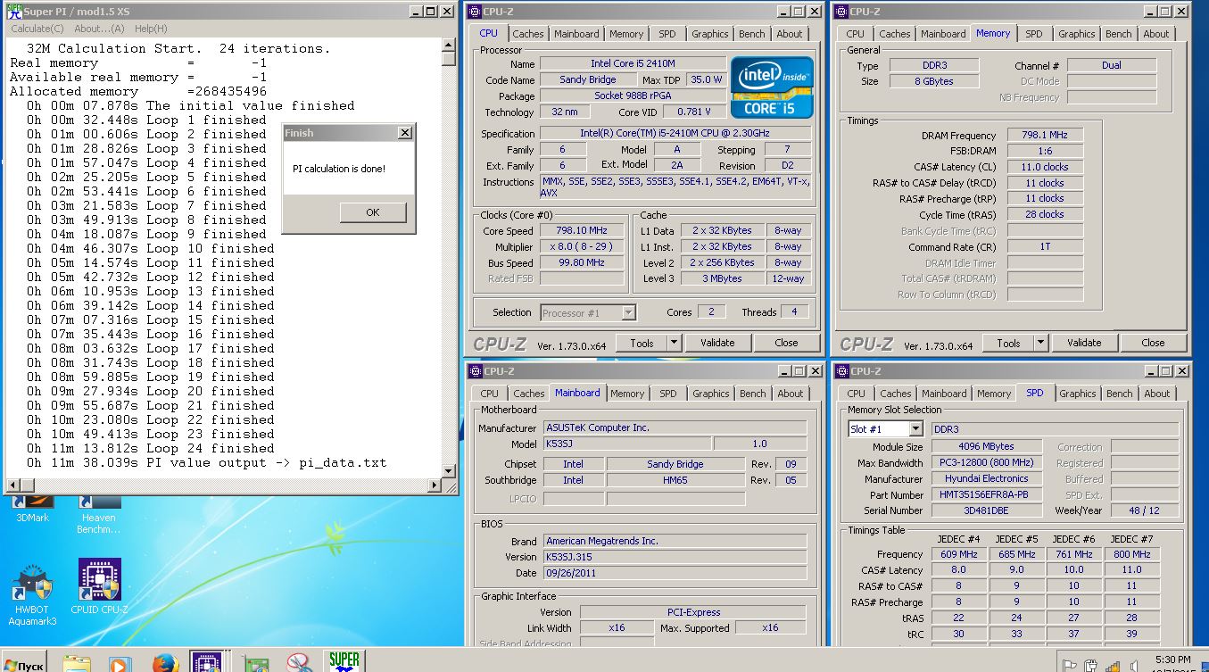Switch to Caches tab in CPU window
Screen dimensions: 1209x672
coord(528,34)
